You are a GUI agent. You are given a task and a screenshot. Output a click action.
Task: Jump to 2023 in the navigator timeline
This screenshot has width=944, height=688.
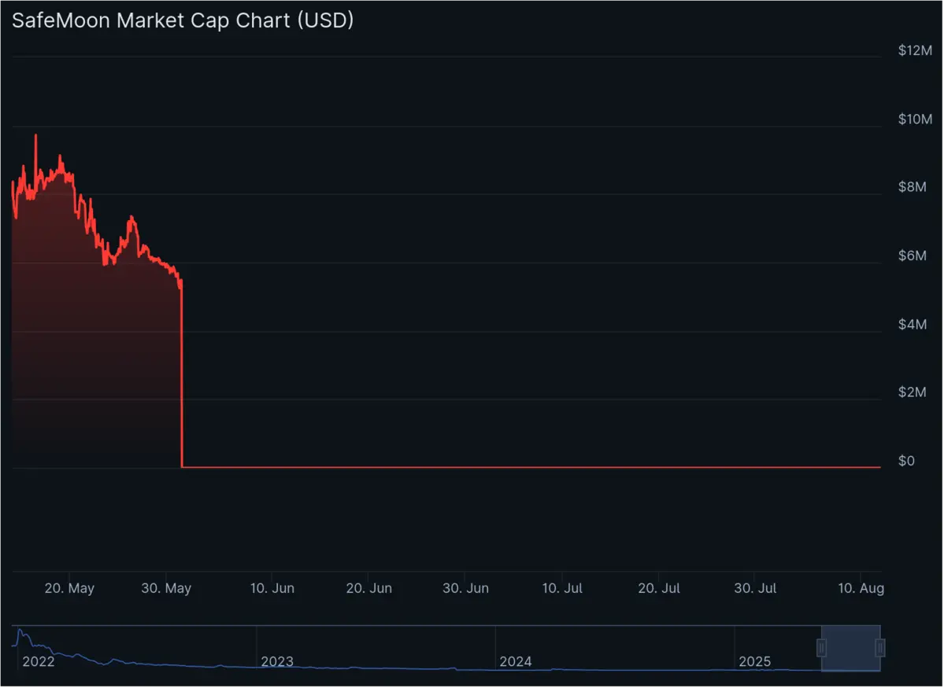(x=277, y=662)
